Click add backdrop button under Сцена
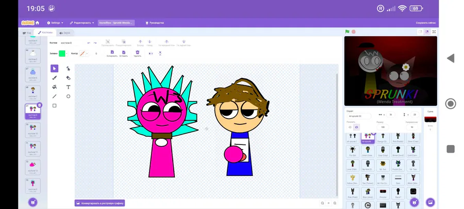The height and width of the screenshot is (209, 464). coord(430,202)
